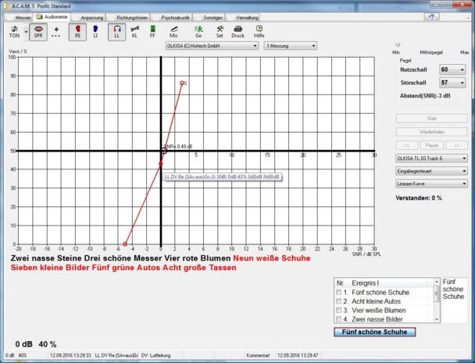
Task: Select the TON tone audiometry icon
Action: [14, 31]
